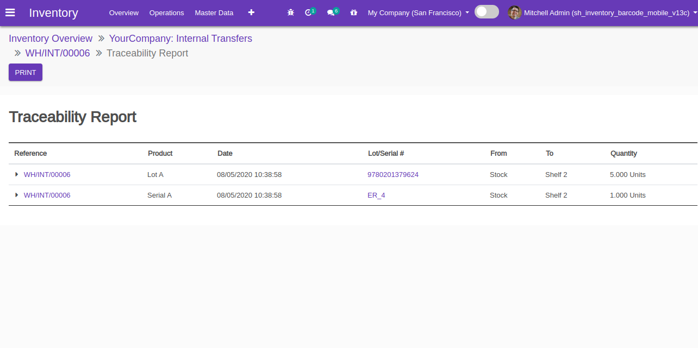Click the Traceability Report breadcrumb text
This screenshot has width=698, height=348.
147,53
